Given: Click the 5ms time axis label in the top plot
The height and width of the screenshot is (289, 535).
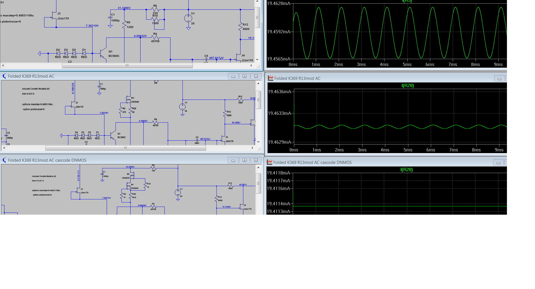Looking at the screenshot, I should coord(407,64).
